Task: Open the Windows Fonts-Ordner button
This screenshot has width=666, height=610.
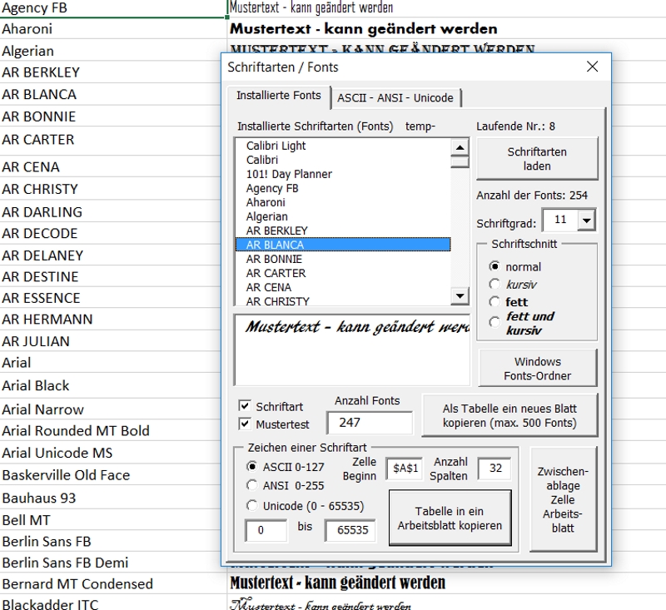Action: click(538, 369)
